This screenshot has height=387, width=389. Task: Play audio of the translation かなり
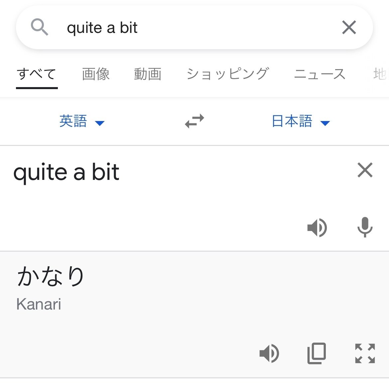click(270, 353)
